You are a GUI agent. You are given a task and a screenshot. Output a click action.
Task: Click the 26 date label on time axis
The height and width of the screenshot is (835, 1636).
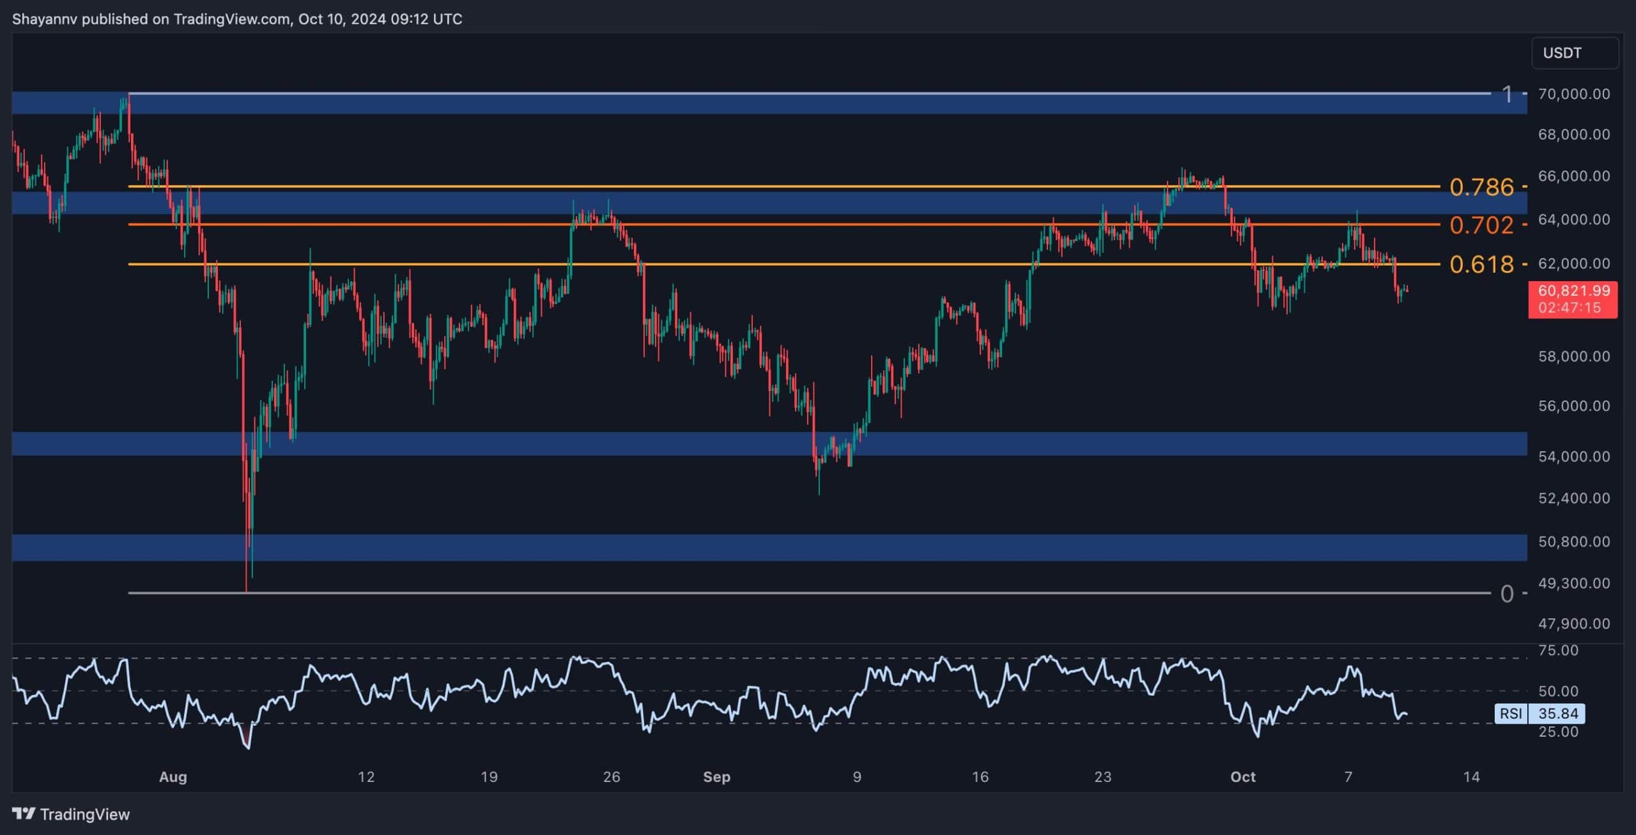coord(612,777)
